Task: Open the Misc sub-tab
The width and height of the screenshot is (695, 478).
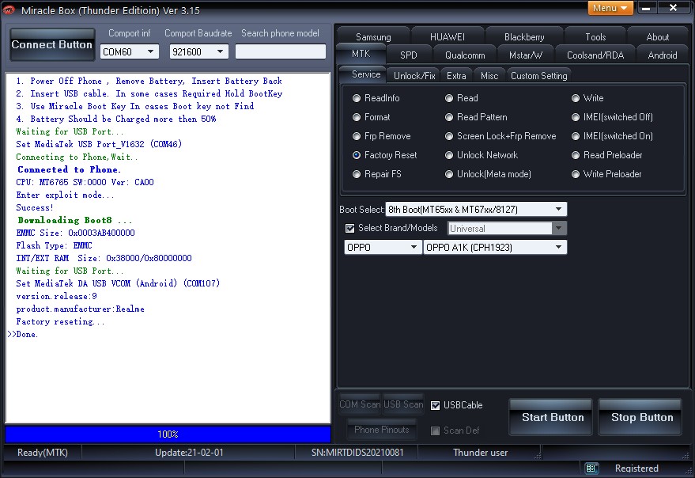Action: click(489, 76)
